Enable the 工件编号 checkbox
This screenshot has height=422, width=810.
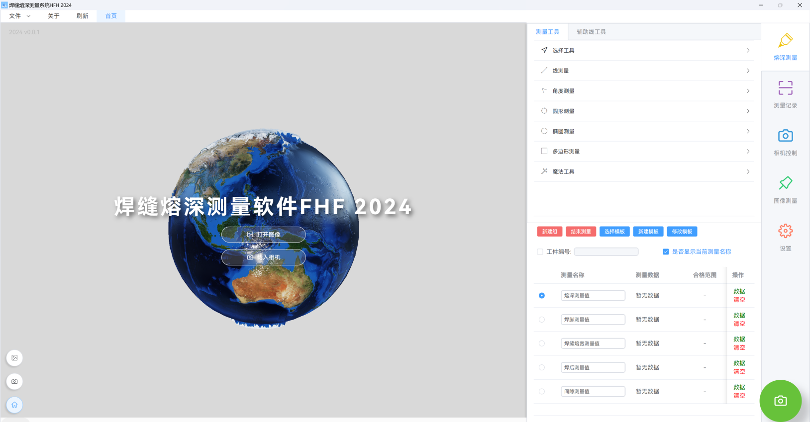540,252
